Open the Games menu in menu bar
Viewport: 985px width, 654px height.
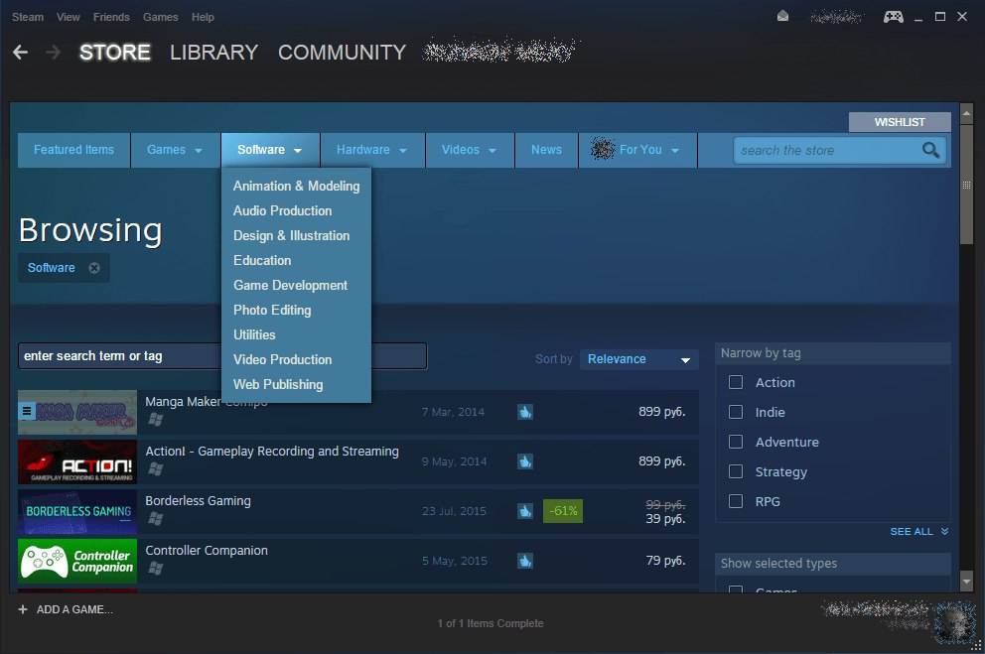[160, 17]
